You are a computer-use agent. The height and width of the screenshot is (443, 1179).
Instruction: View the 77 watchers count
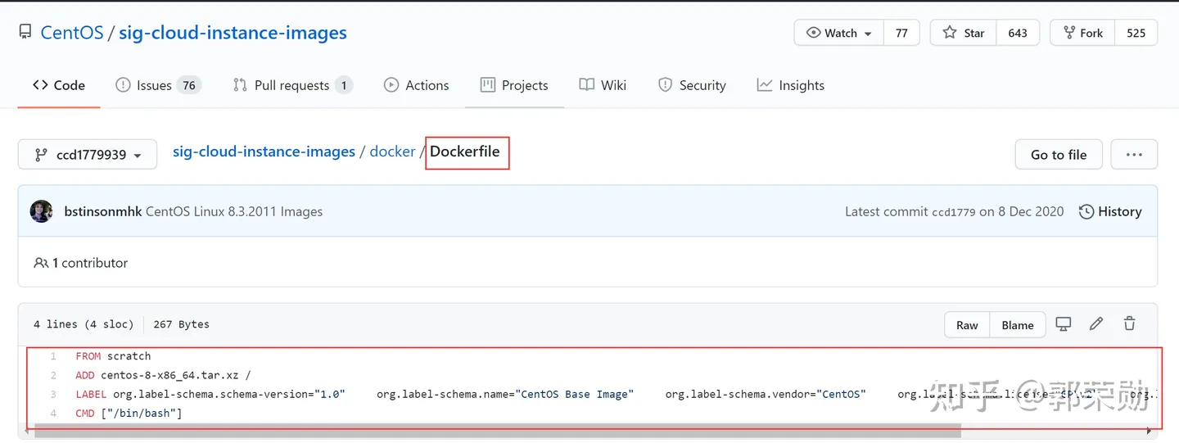click(901, 33)
